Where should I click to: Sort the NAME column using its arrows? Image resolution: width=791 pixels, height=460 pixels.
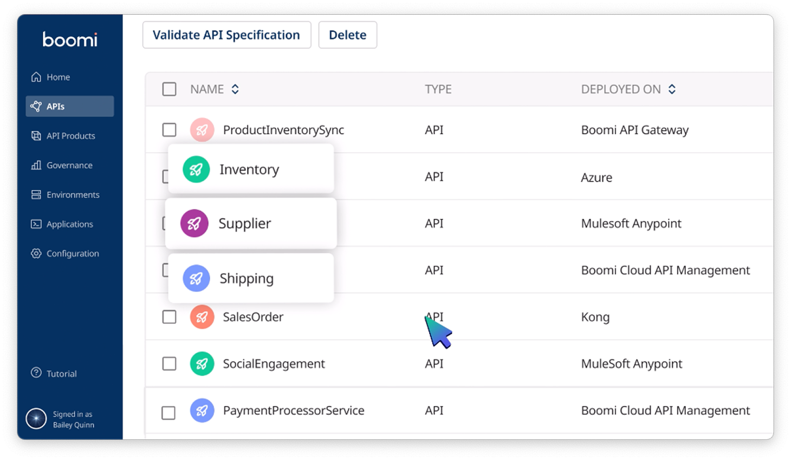(235, 89)
